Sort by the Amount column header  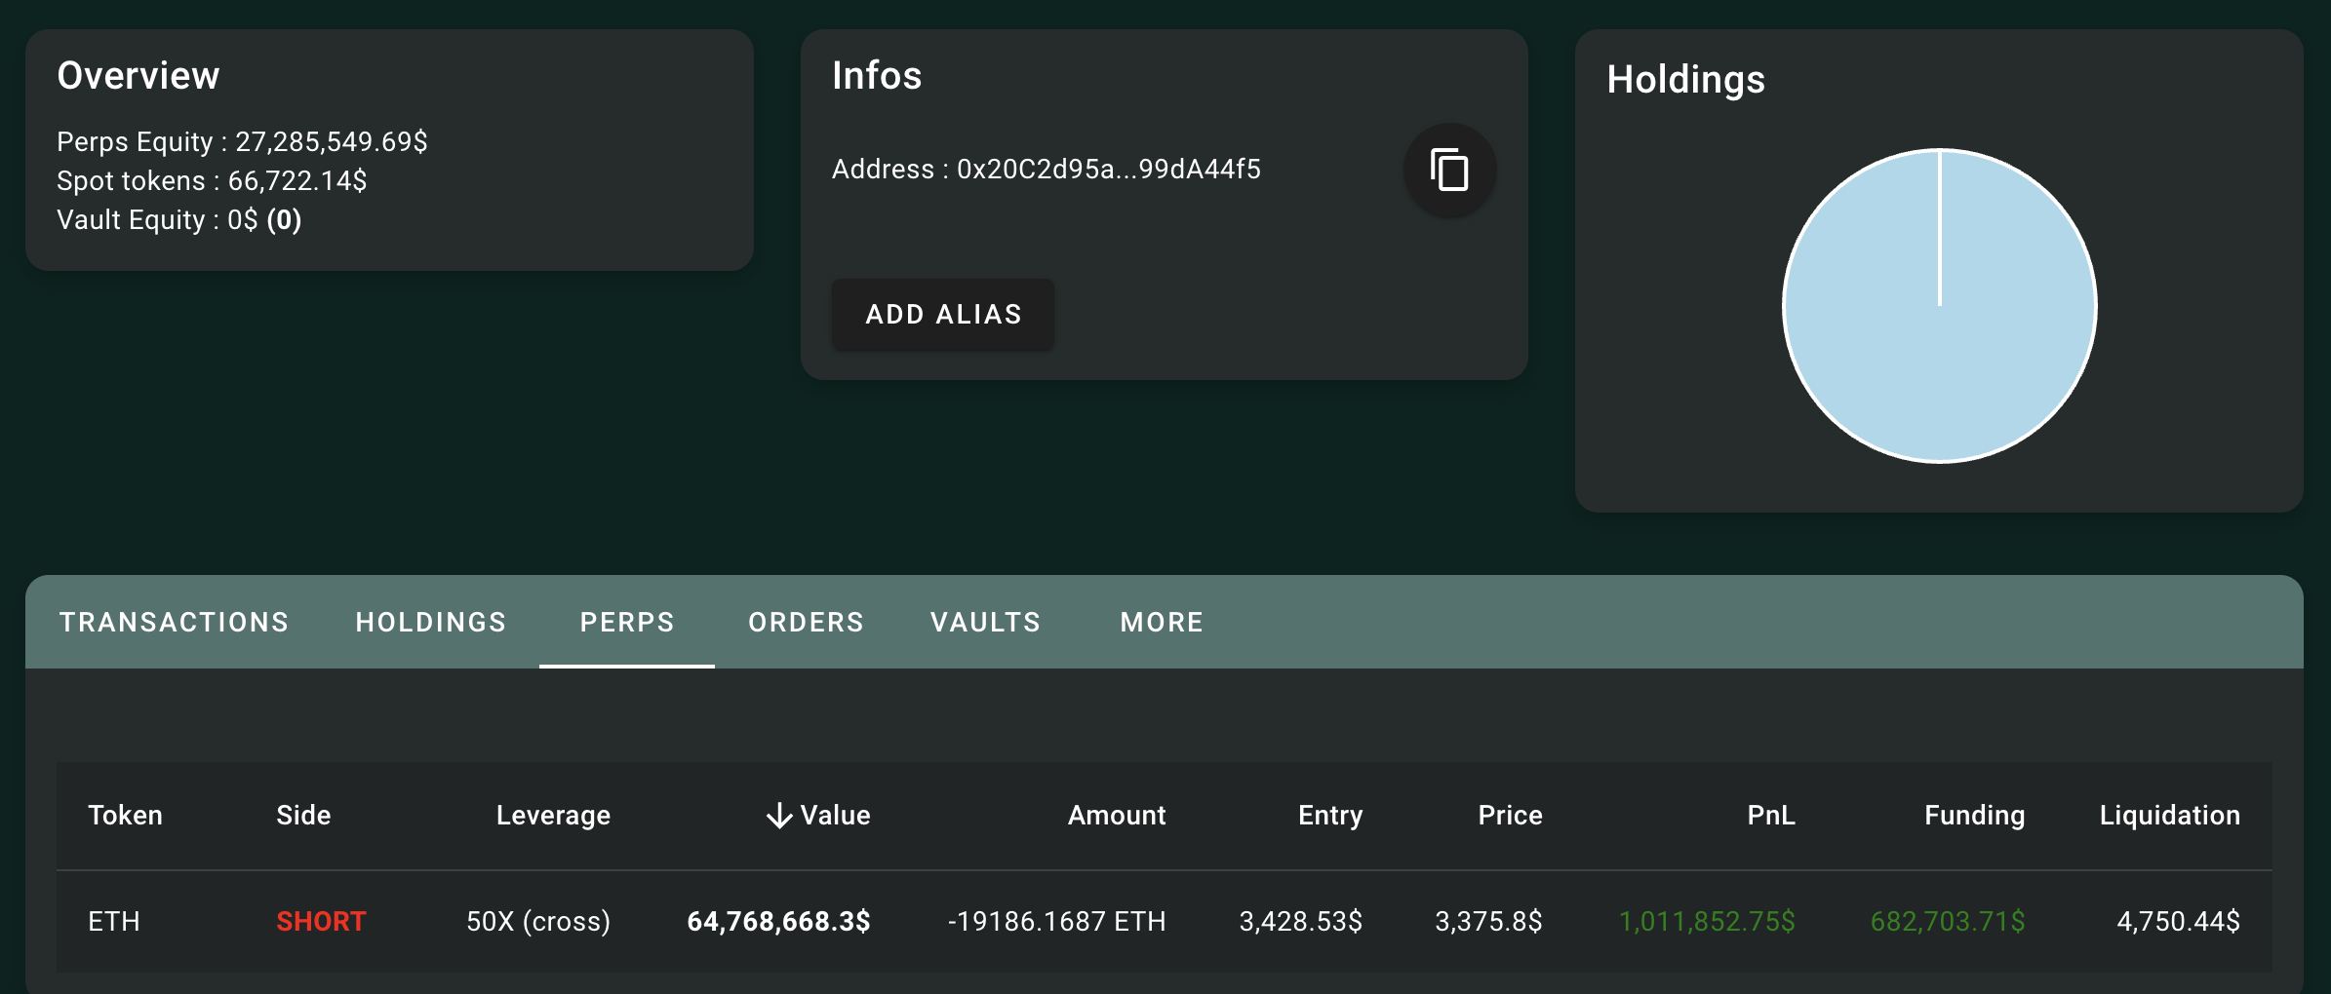1116,815
